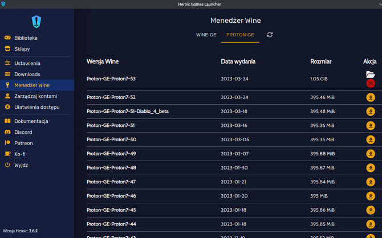Open Zarządzaj kontami
382x238 pixels.
37,96
